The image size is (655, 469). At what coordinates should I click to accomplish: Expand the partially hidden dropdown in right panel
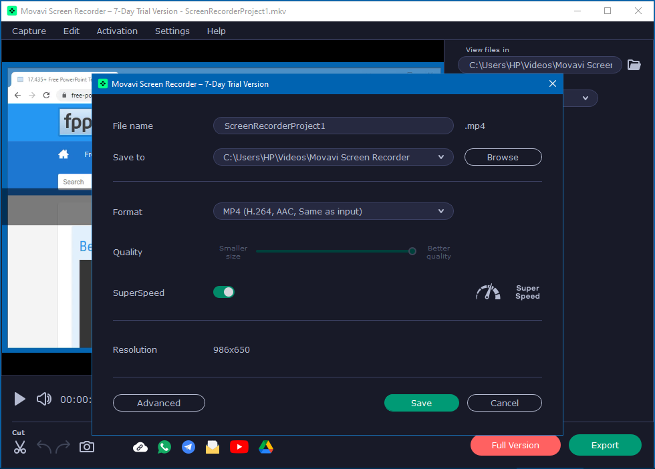(x=585, y=98)
